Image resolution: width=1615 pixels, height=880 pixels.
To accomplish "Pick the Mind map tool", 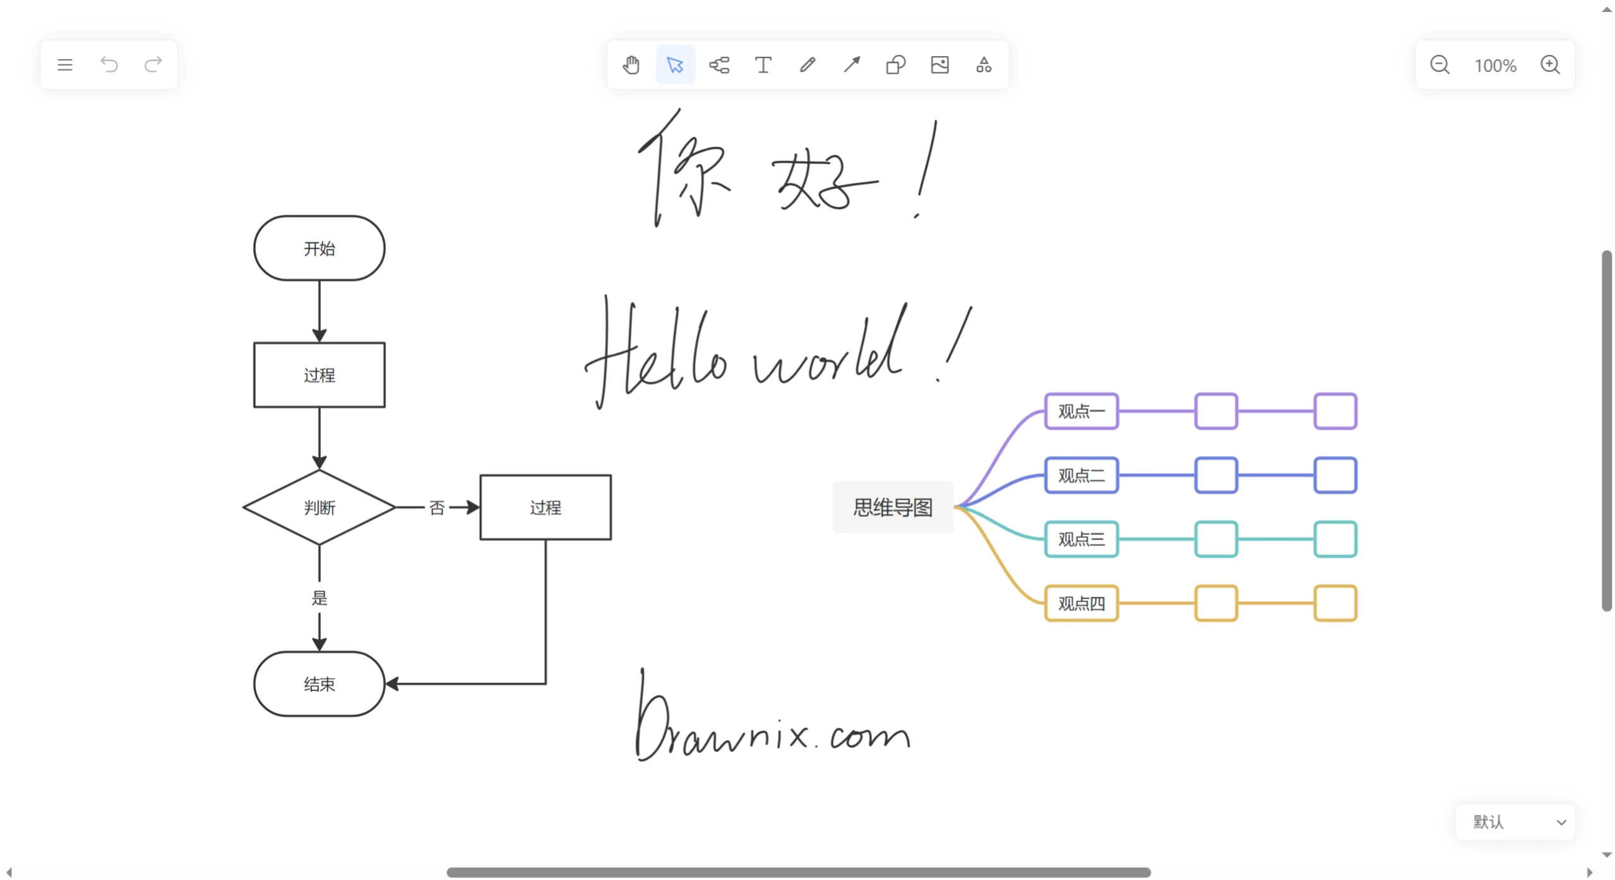I will [719, 64].
